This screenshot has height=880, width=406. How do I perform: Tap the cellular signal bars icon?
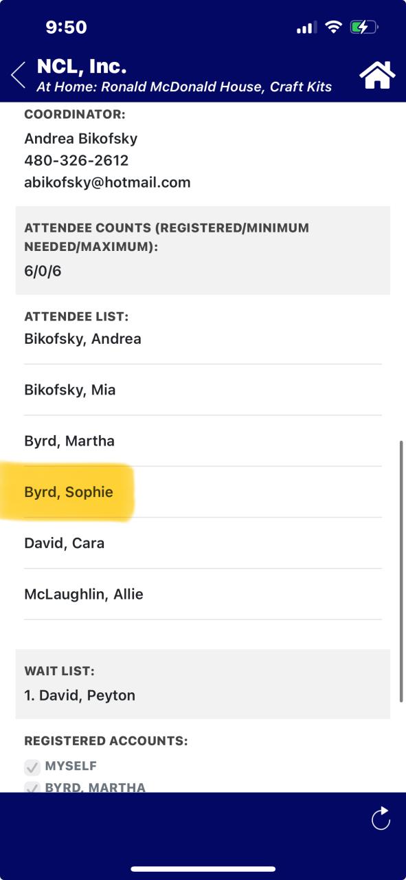pos(306,27)
